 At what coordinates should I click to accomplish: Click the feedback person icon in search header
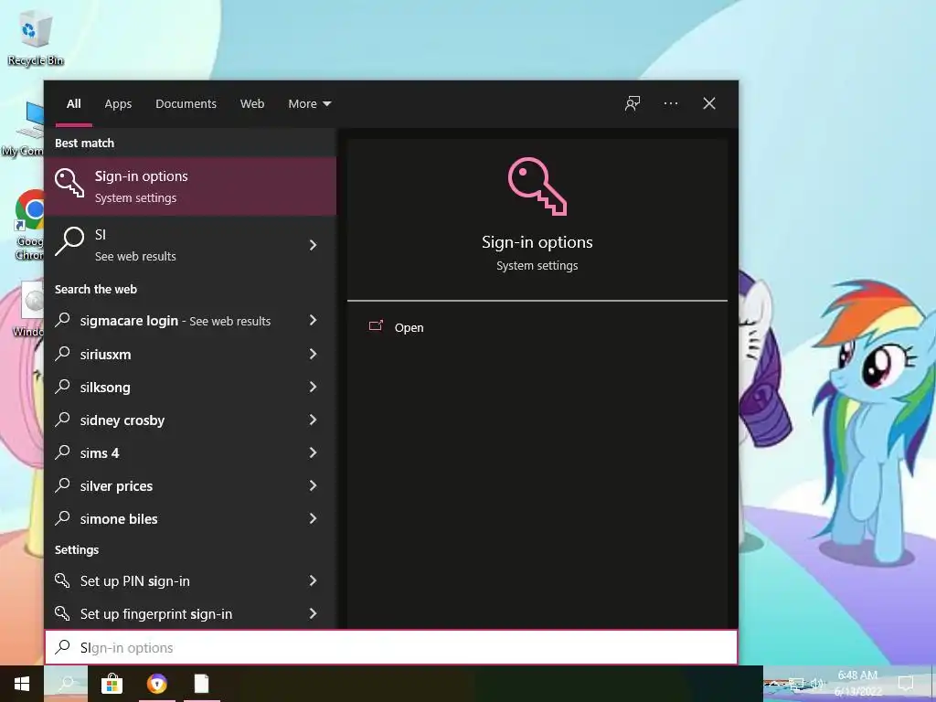click(633, 103)
